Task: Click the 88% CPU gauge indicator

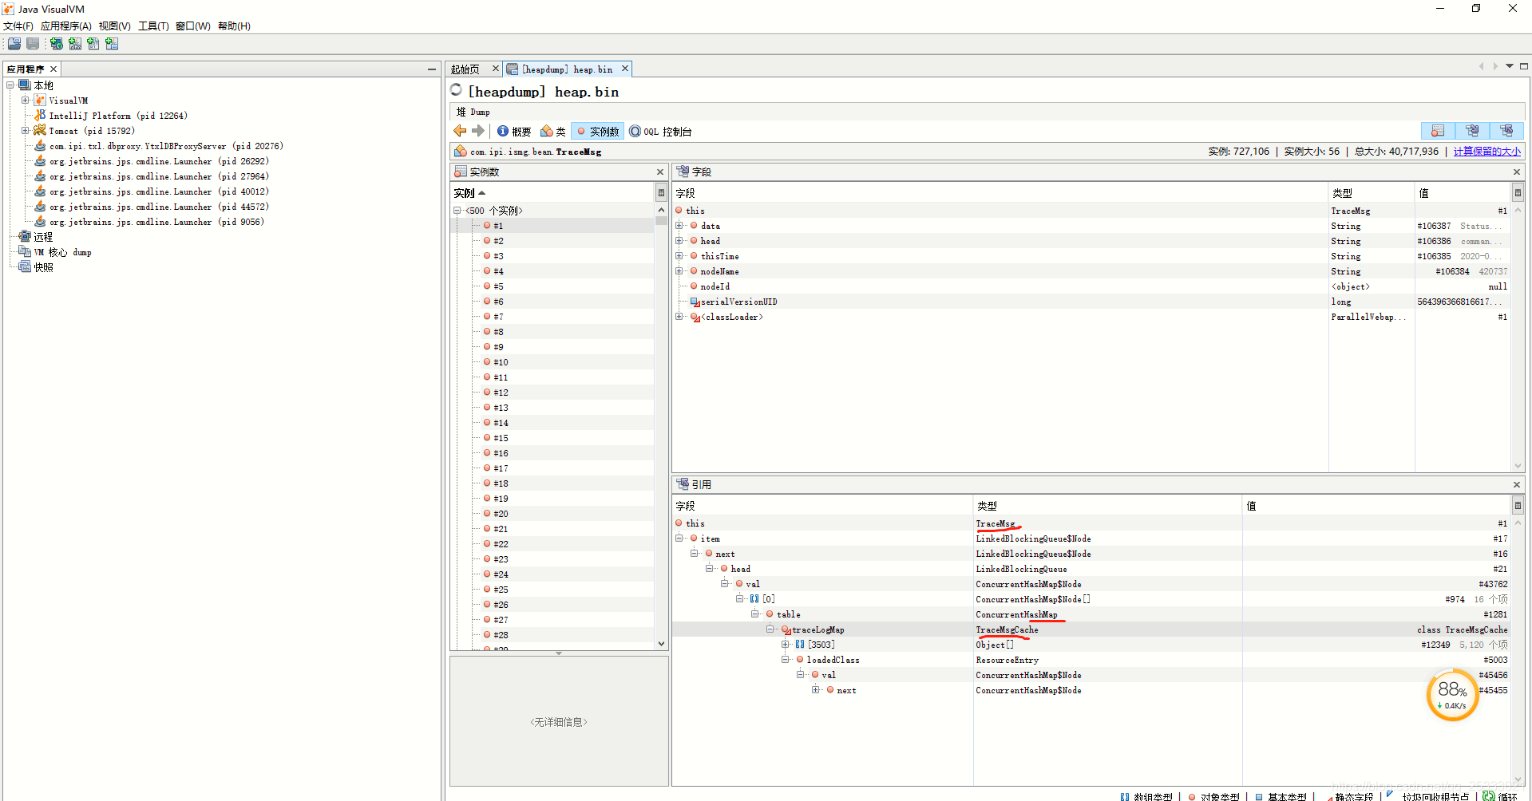Action: [1452, 693]
